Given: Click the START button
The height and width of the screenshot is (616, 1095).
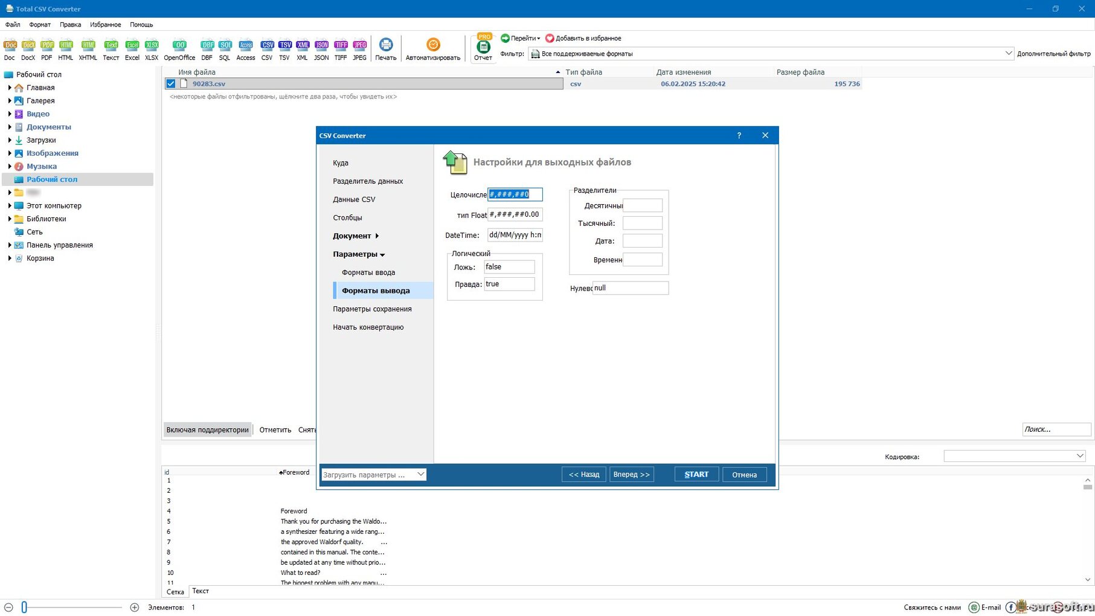Looking at the screenshot, I should click(696, 475).
